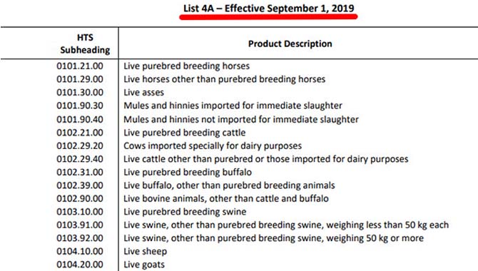The width and height of the screenshot is (478, 271).
Task: Select HTS code 0102.39.00
Action: click(x=80, y=185)
